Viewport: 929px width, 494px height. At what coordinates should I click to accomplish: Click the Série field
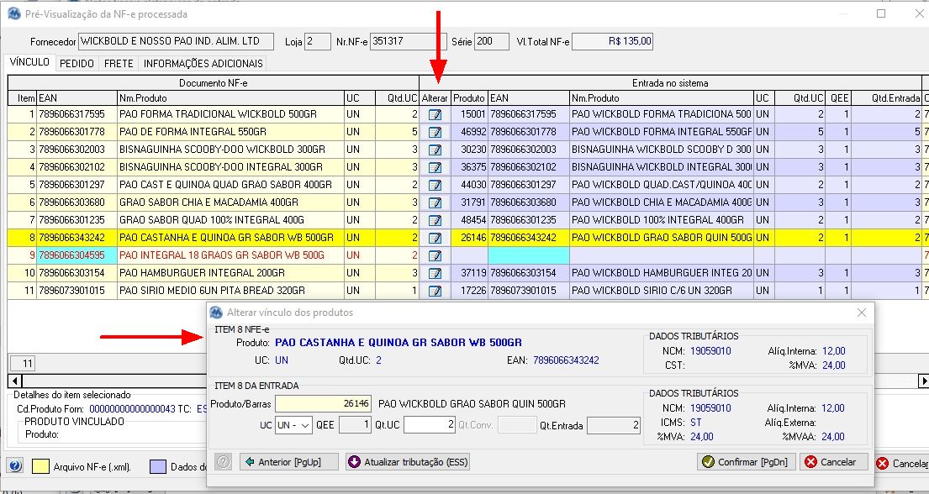(492, 41)
